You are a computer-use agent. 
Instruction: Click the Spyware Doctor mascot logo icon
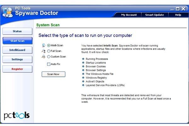coord(8,12)
